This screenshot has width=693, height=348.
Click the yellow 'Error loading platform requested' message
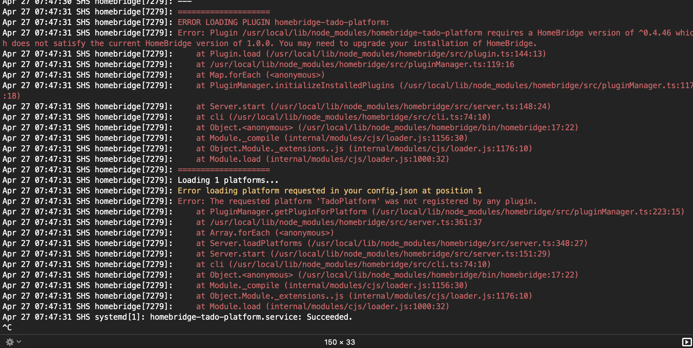click(x=329, y=191)
